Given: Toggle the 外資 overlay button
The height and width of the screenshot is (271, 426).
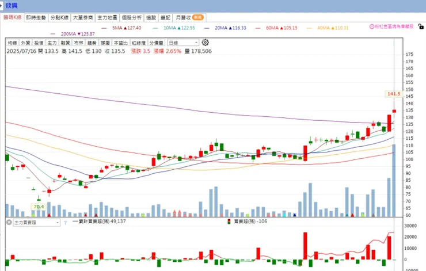Looking at the screenshot, I should (x=25, y=43).
